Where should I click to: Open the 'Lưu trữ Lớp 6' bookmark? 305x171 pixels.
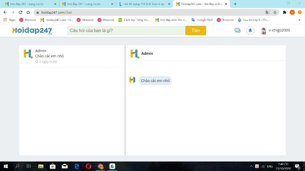point(253,20)
